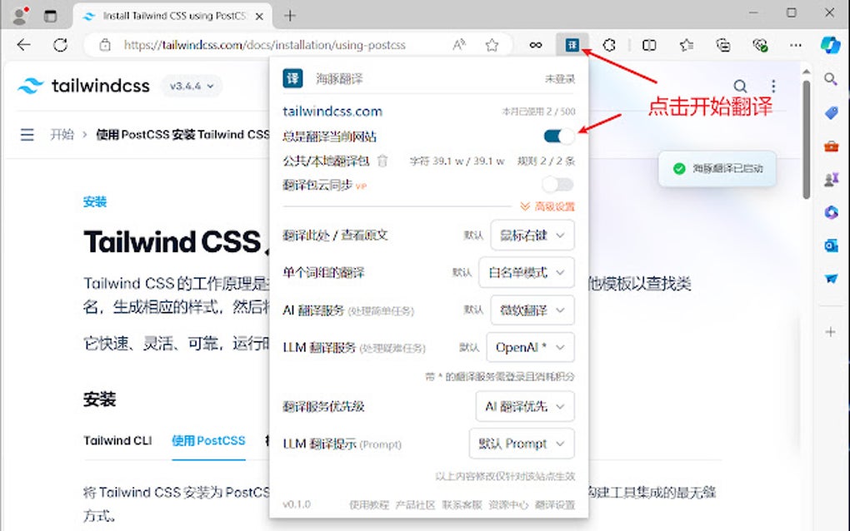Open the tab actions menu icon
The width and height of the screenshot is (850, 531).
tap(50, 16)
